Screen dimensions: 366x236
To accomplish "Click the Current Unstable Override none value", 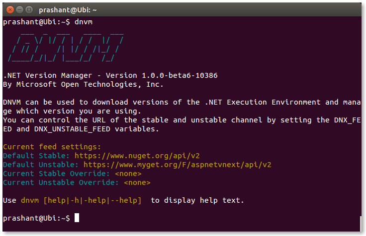I will (137, 183).
